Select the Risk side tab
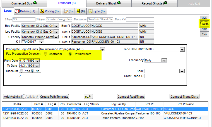The image size is (212, 127). (204, 34)
